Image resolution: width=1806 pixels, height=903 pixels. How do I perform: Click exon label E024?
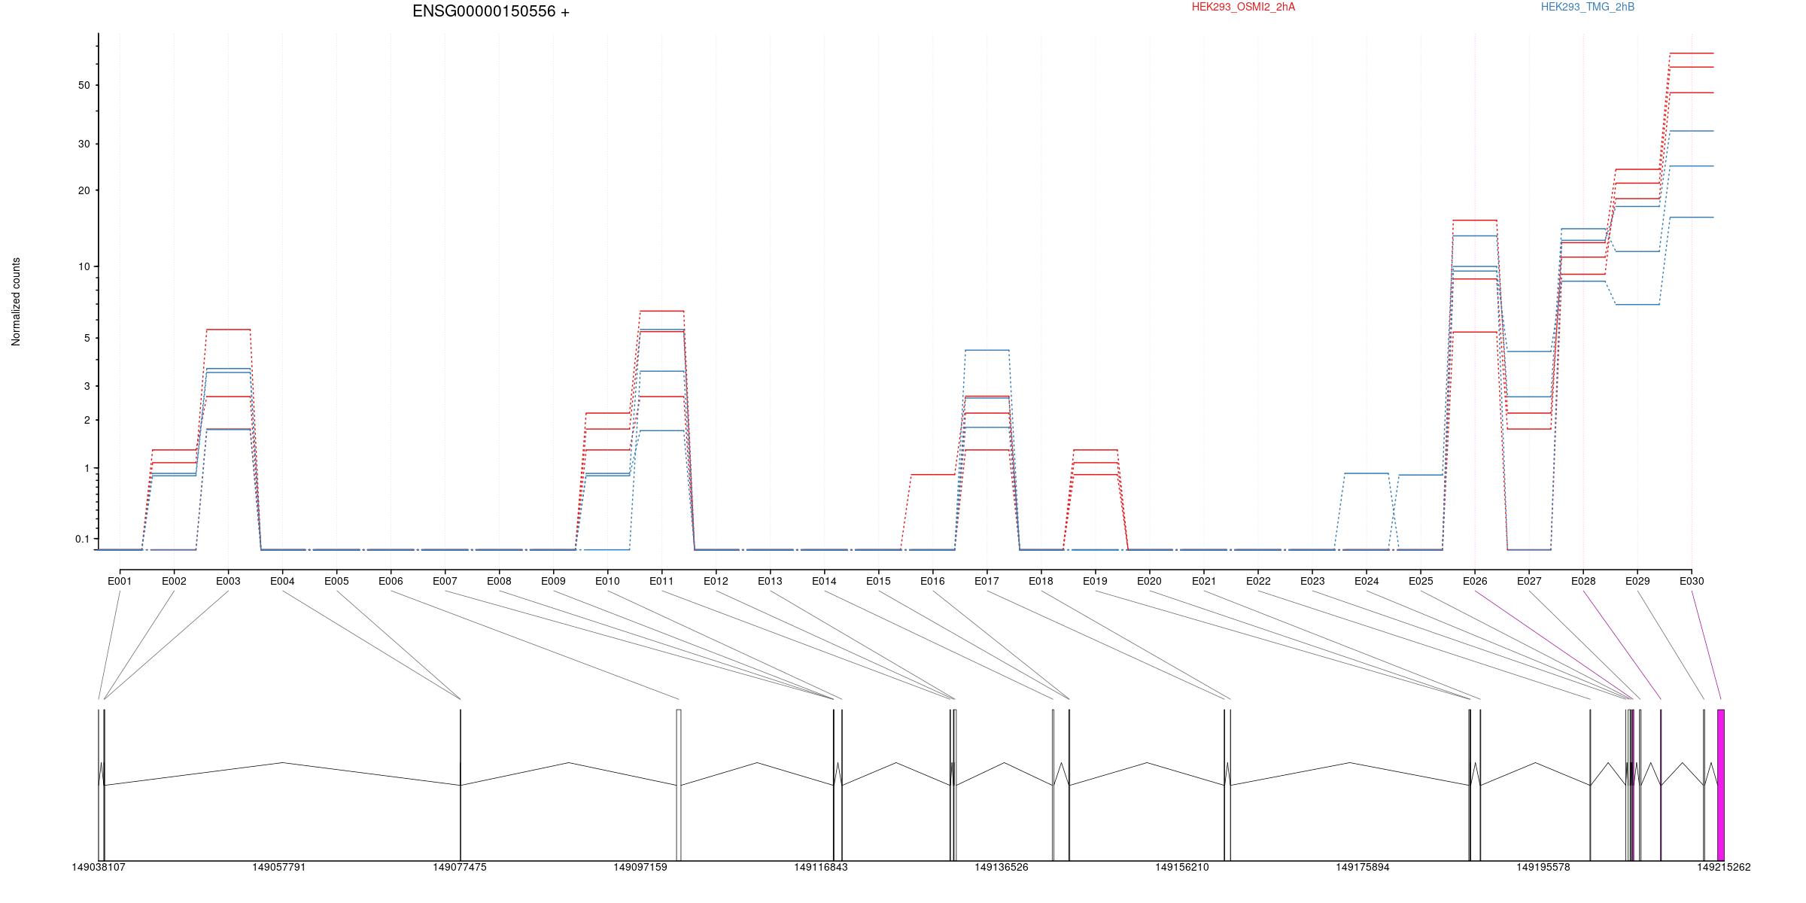coord(1367,581)
